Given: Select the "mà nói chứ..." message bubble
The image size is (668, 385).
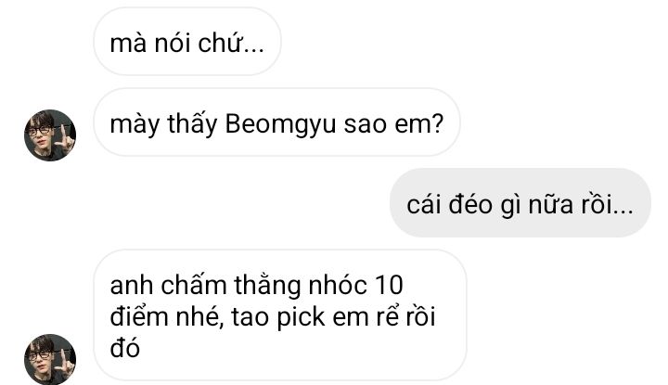Looking at the screenshot, I should [x=187, y=42].
